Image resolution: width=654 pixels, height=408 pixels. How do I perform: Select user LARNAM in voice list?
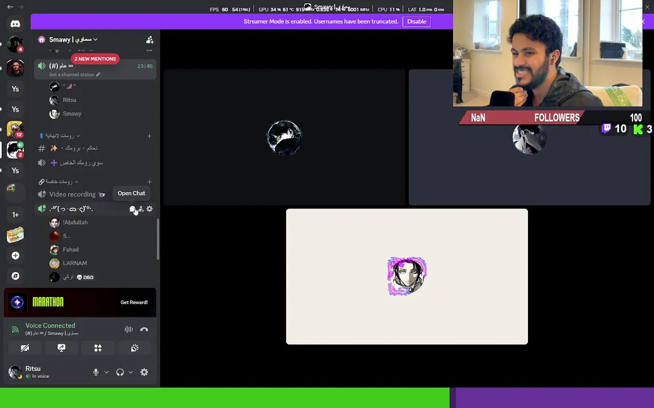75,263
